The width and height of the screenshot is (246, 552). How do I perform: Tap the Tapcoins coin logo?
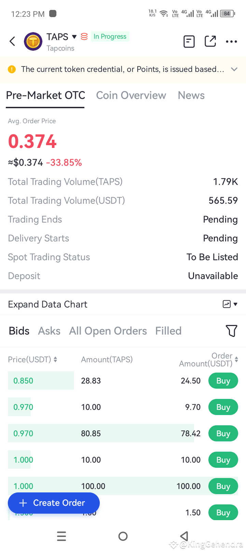pos(33,42)
